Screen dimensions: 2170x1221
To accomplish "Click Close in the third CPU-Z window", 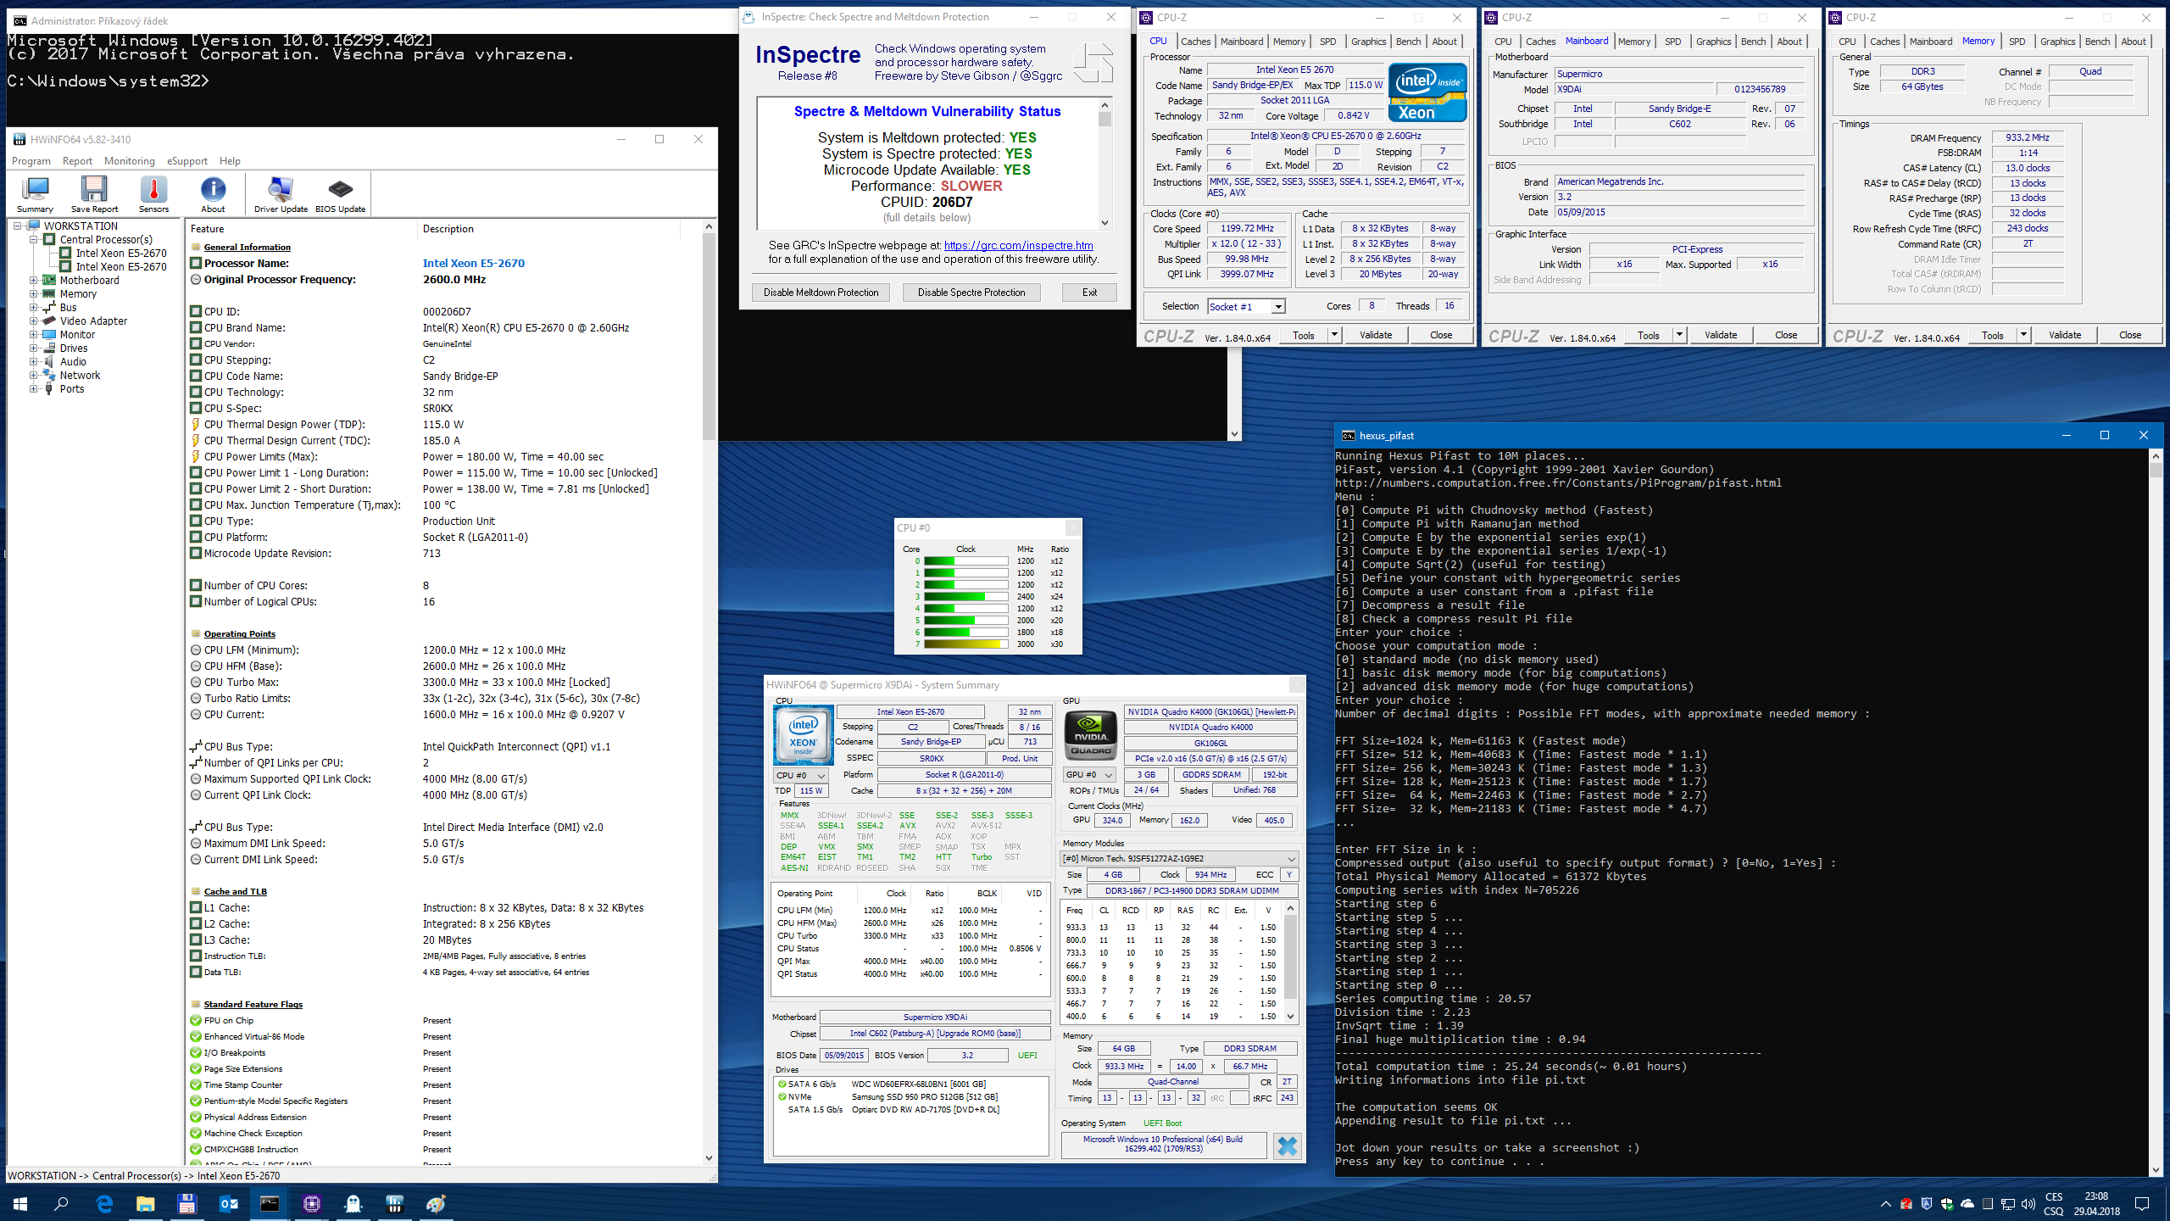I will (x=2130, y=335).
